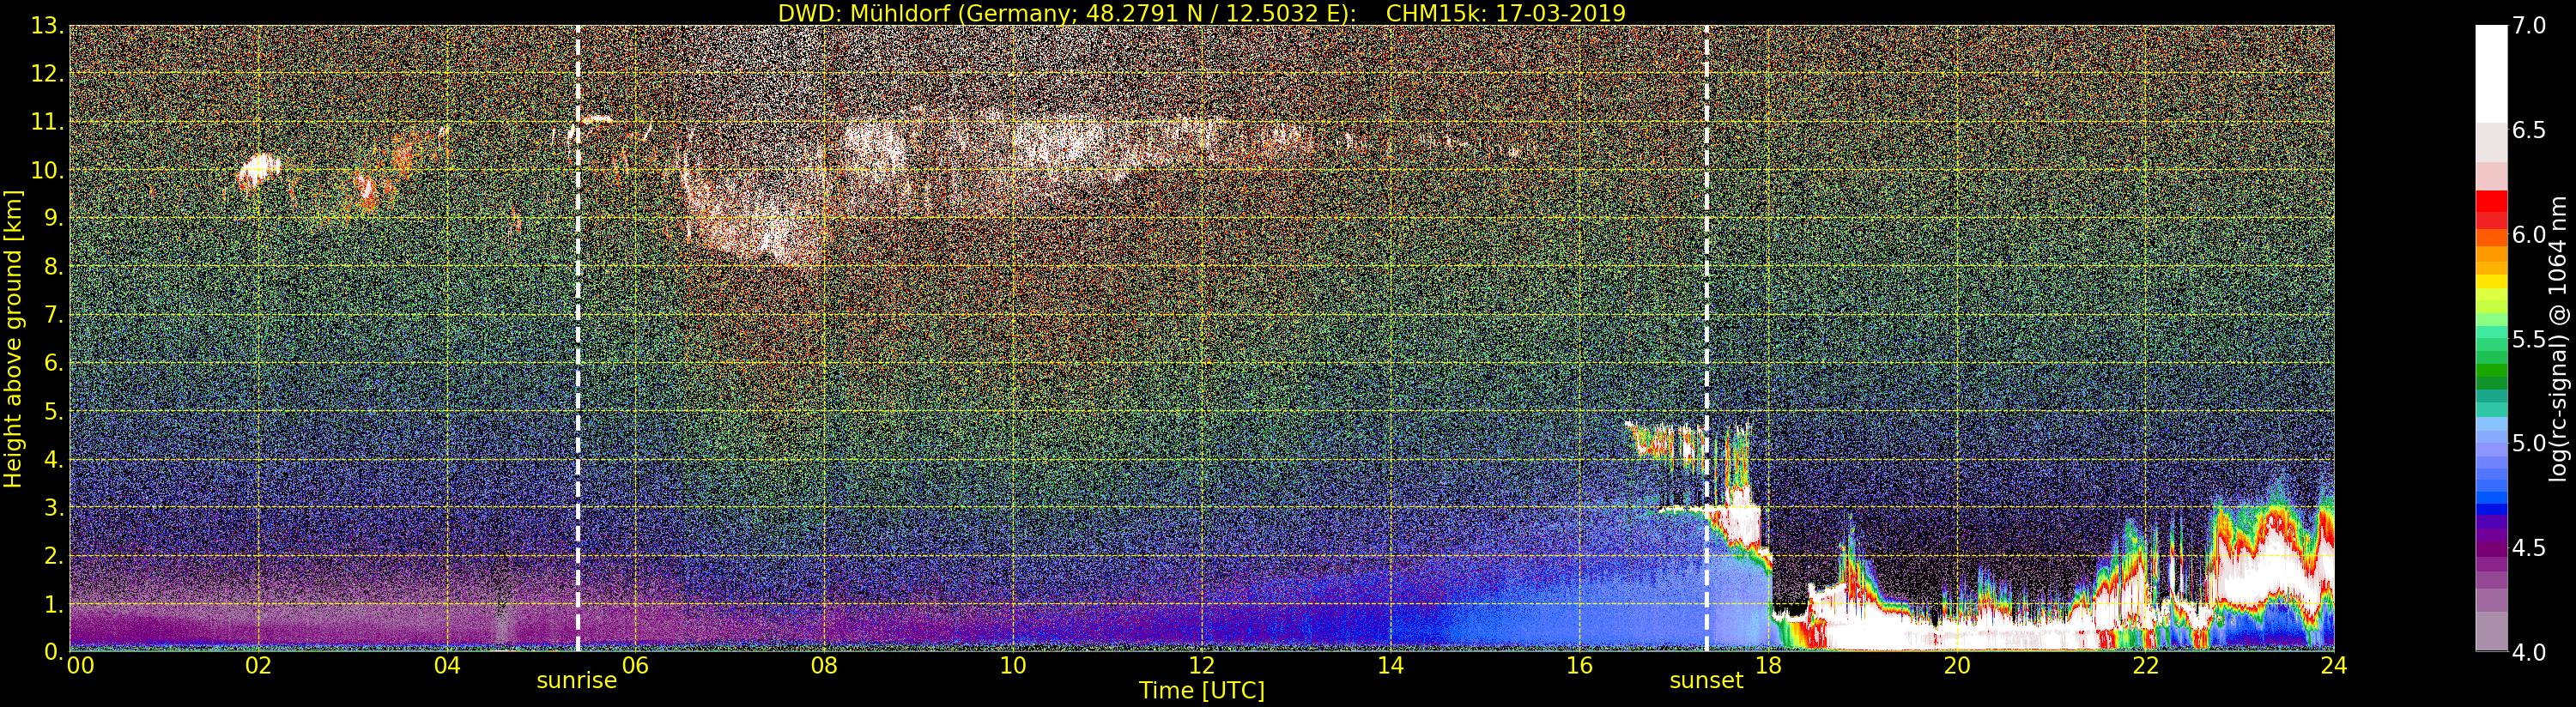Click the '5.0' colorbar tick label
This screenshot has width=2576, height=707.
(x=2530, y=443)
